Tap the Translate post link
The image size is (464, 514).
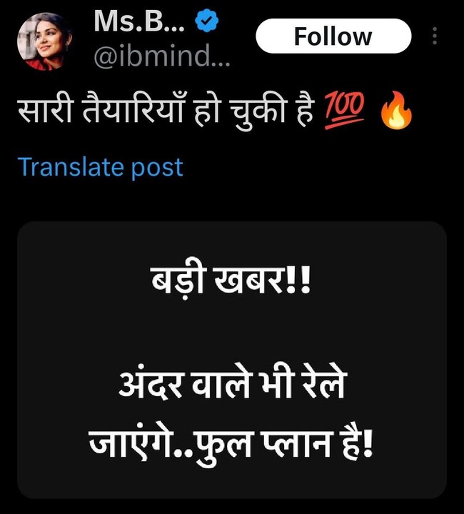(100, 168)
